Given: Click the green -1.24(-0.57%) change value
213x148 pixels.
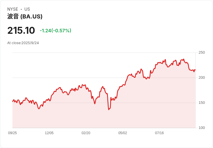Looking at the screenshot, I should coord(55,31).
